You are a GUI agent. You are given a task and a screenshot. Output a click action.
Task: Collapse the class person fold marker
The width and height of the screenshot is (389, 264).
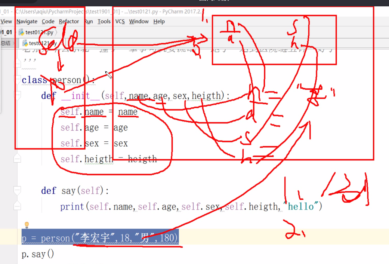[x=17, y=80]
